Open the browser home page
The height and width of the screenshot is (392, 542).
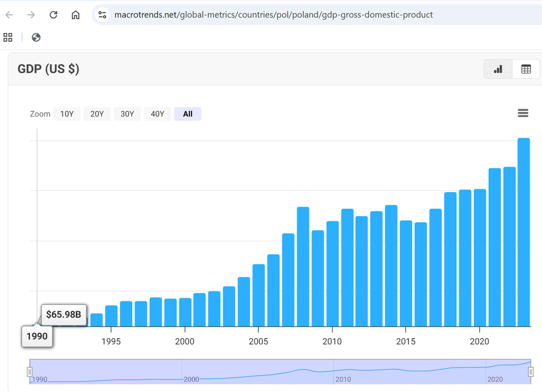pos(76,15)
